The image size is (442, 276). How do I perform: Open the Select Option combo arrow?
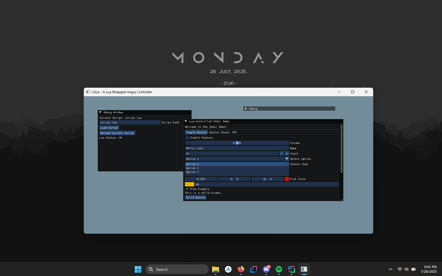click(x=287, y=159)
